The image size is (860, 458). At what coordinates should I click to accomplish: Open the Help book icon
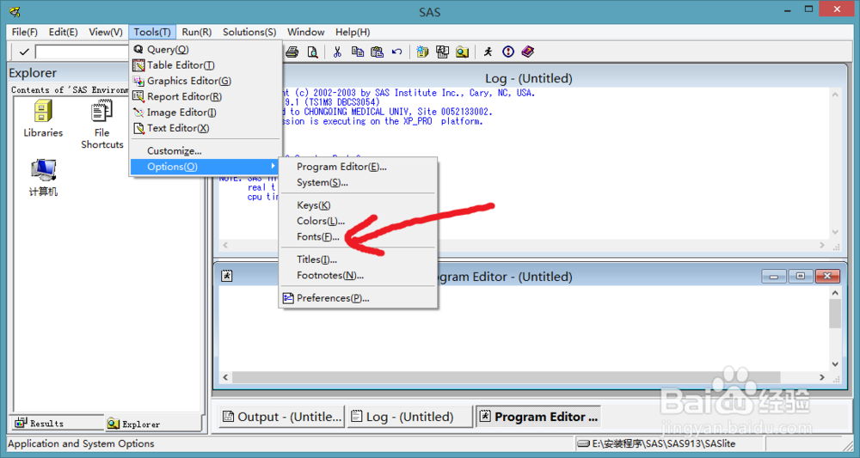(528, 52)
